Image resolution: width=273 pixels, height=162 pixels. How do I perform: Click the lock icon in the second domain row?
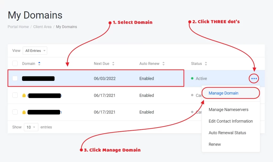[x=24, y=95]
